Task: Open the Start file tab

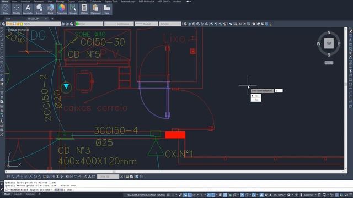Action: coord(8,19)
